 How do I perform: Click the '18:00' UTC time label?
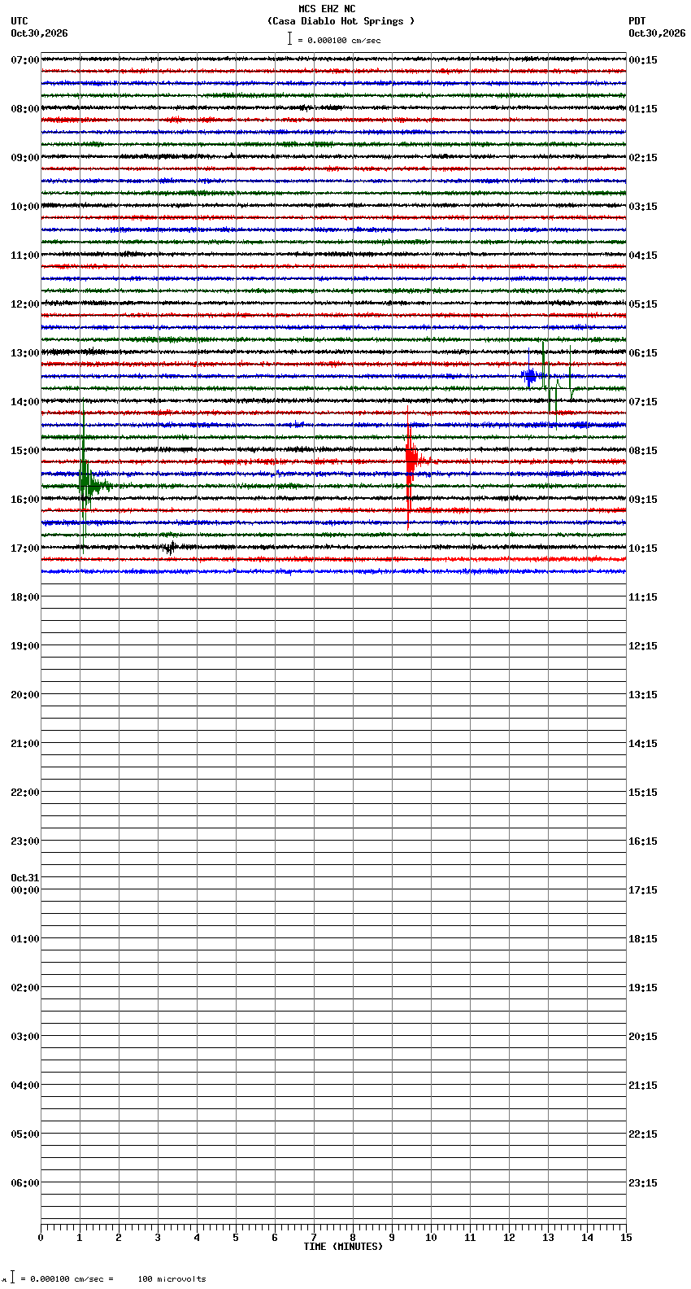[25, 597]
